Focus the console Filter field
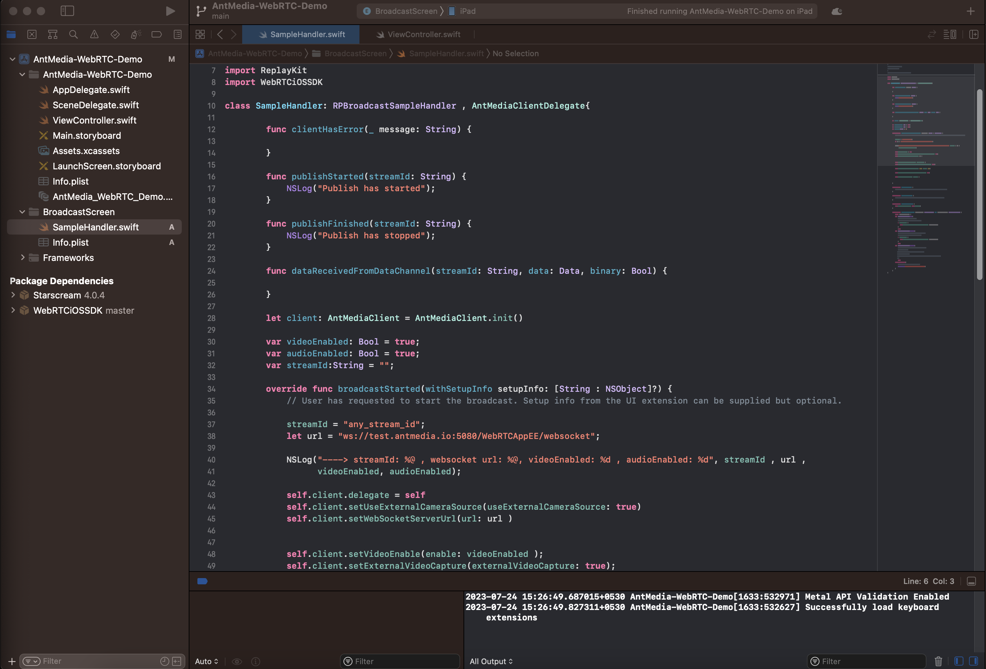 click(866, 661)
